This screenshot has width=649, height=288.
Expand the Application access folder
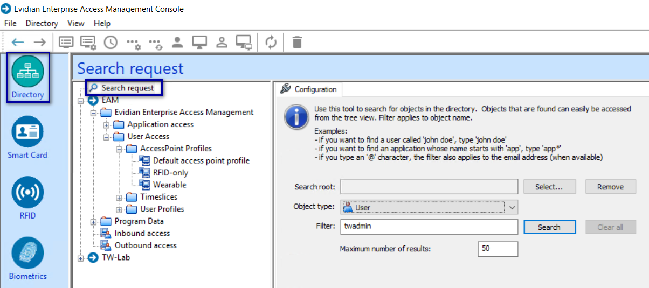click(106, 124)
